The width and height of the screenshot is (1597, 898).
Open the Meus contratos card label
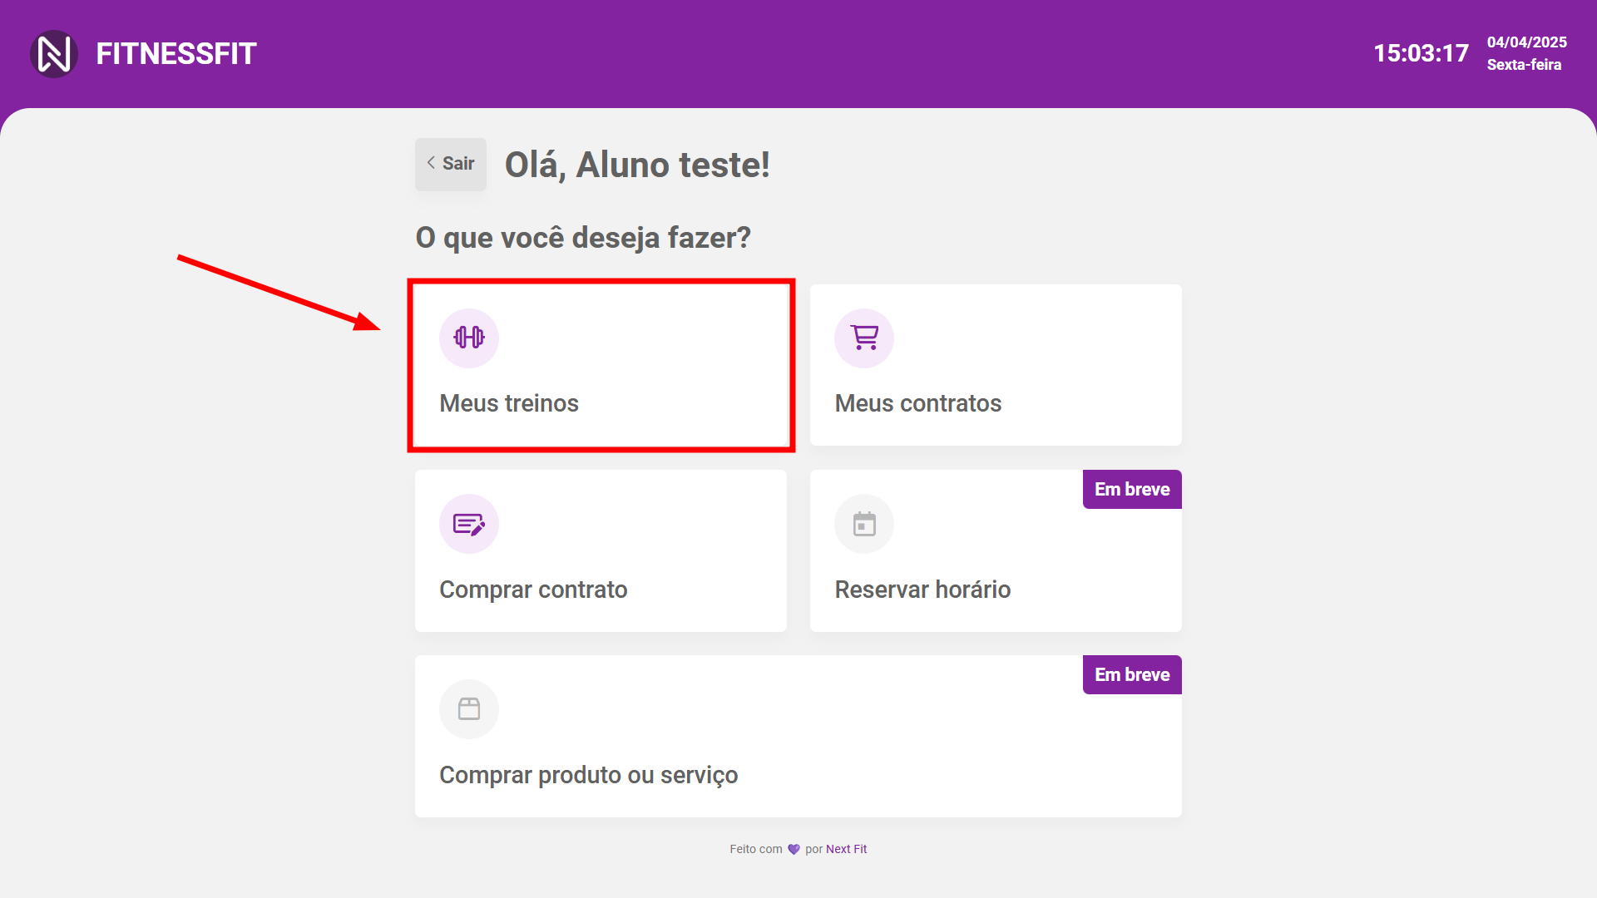click(917, 403)
